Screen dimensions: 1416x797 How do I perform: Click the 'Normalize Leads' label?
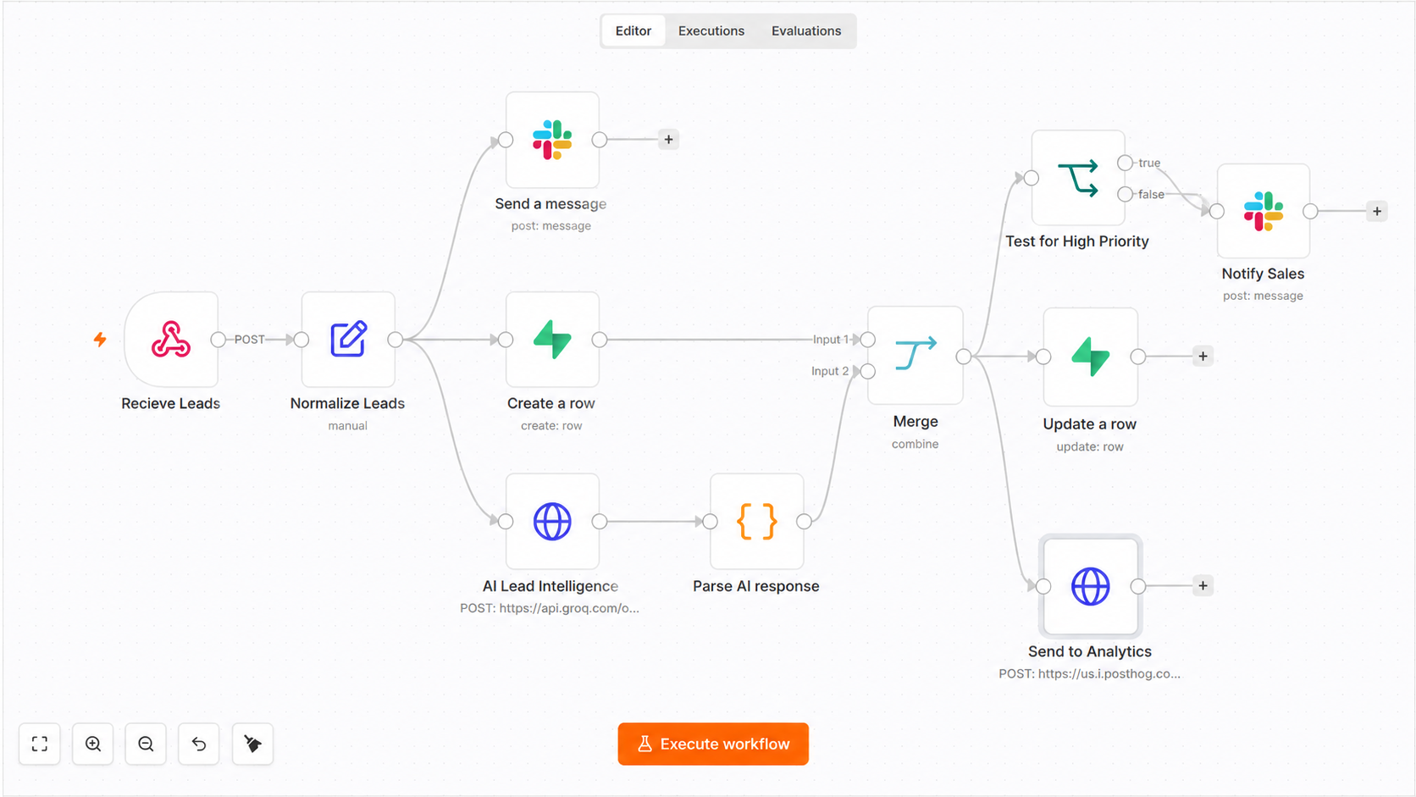pos(348,403)
